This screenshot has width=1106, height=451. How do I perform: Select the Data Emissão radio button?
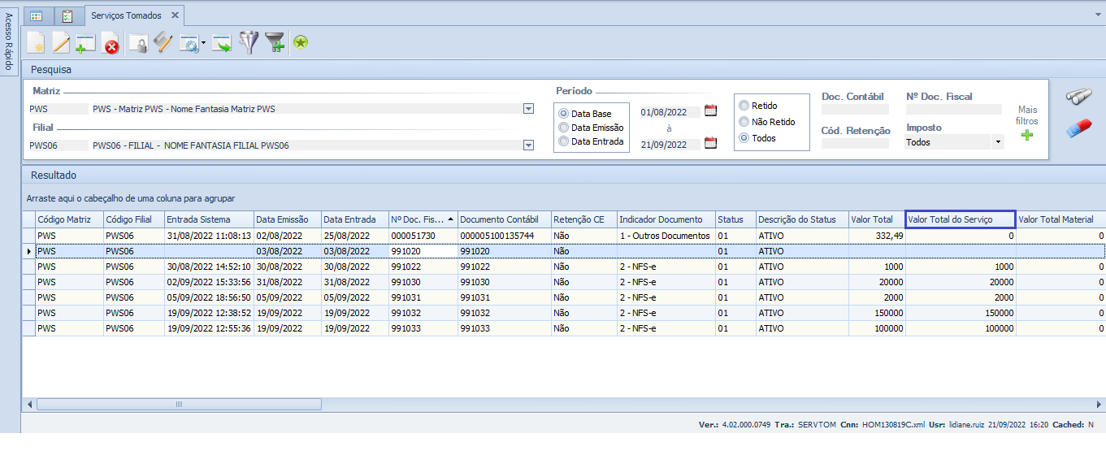(x=564, y=128)
